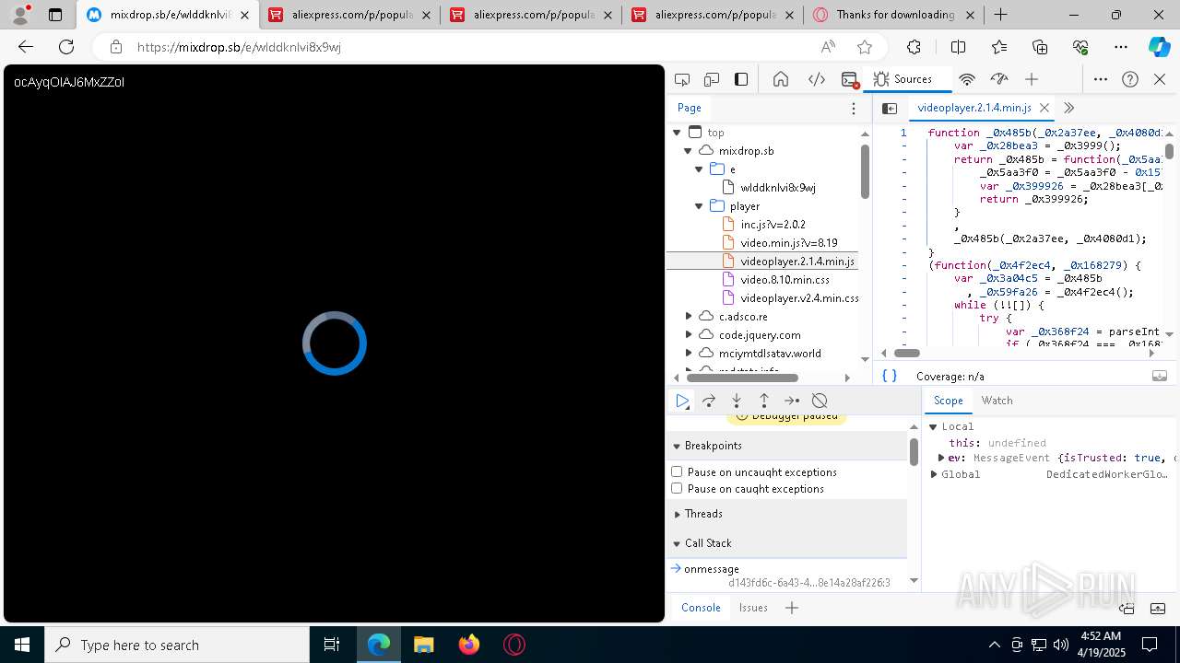Image resolution: width=1180 pixels, height=663 pixels.
Task: Hide navigator sidebar toggle icon
Action: [x=890, y=109]
